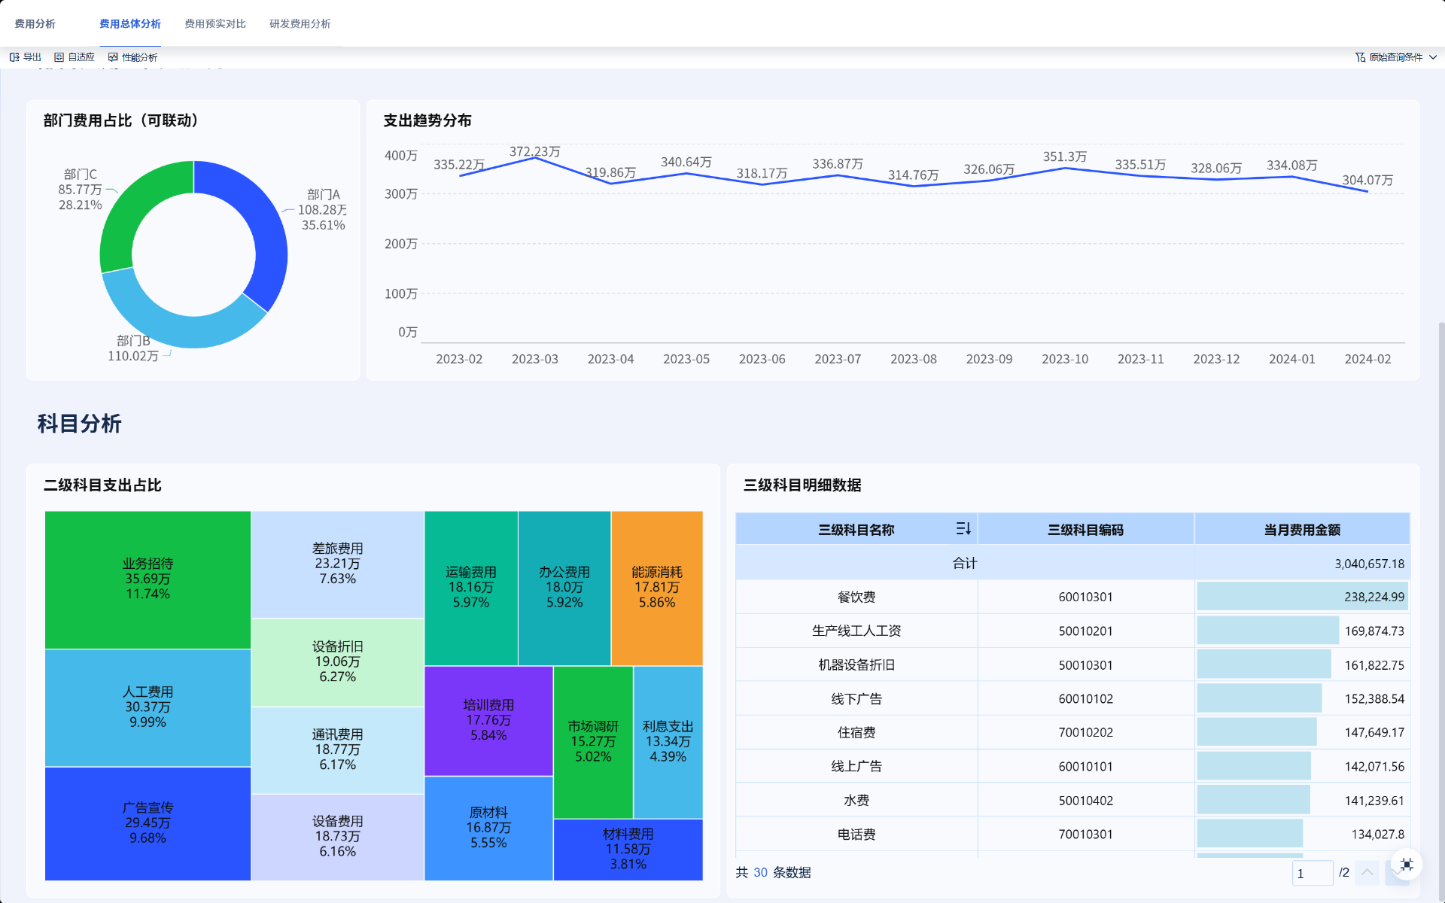Click the 费用分析 title link
Image resolution: width=1445 pixels, height=903 pixels.
(x=35, y=24)
